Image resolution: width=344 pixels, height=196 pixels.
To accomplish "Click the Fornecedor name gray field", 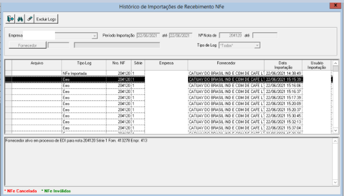I will click(x=117, y=45).
